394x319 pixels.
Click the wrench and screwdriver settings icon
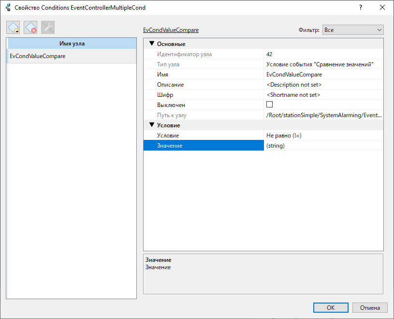coord(47,28)
